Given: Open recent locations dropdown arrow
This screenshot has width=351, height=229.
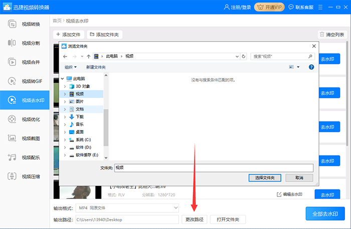Looking at the screenshot, I should [82, 56].
